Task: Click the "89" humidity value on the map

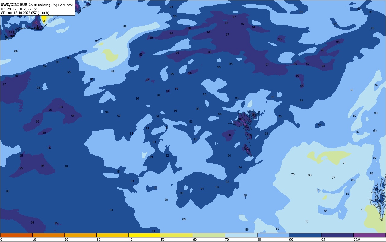Action: (184, 219)
